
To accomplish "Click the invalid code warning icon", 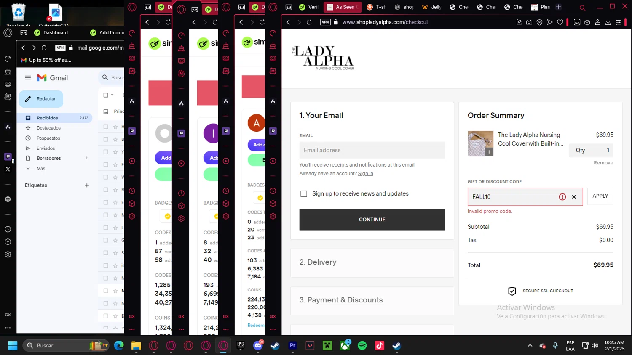I will click(x=562, y=197).
